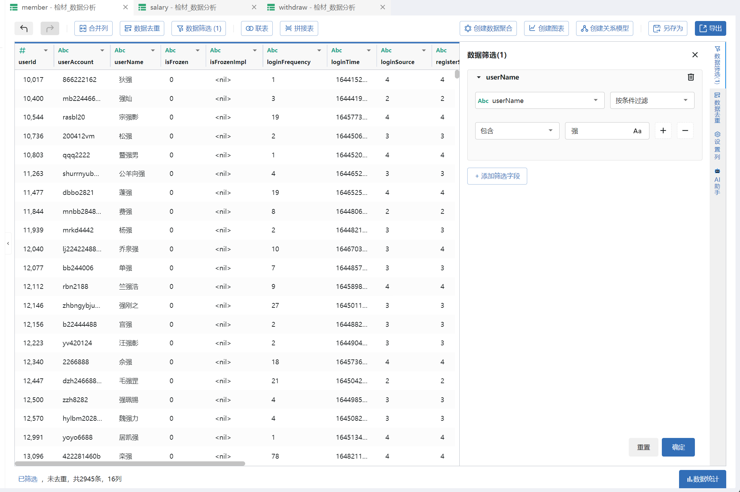Click the minus icon to remove condition
This screenshot has width=740, height=492.
click(x=685, y=130)
